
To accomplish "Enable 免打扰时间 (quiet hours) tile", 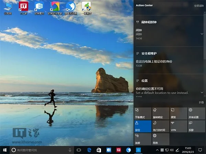I will click(x=160, y=126).
